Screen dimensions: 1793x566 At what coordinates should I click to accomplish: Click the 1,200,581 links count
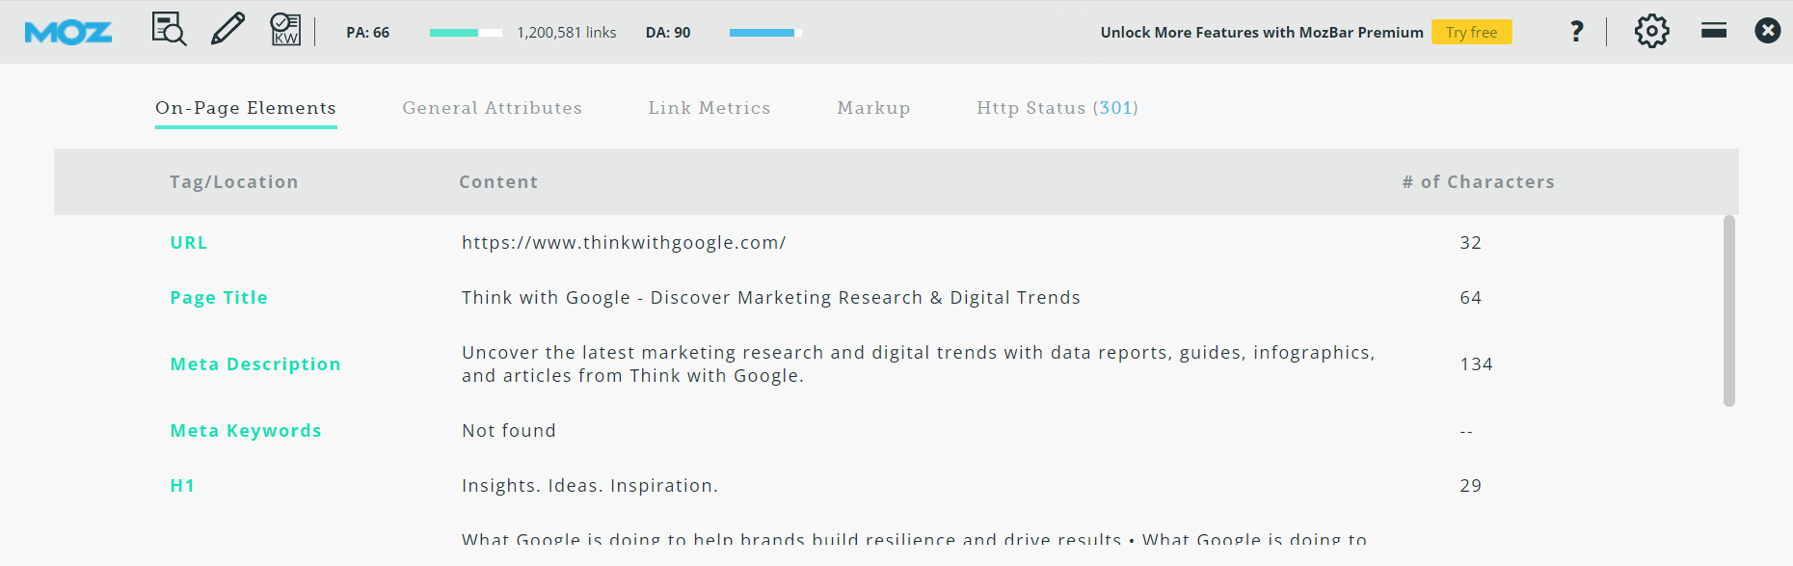[566, 33]
